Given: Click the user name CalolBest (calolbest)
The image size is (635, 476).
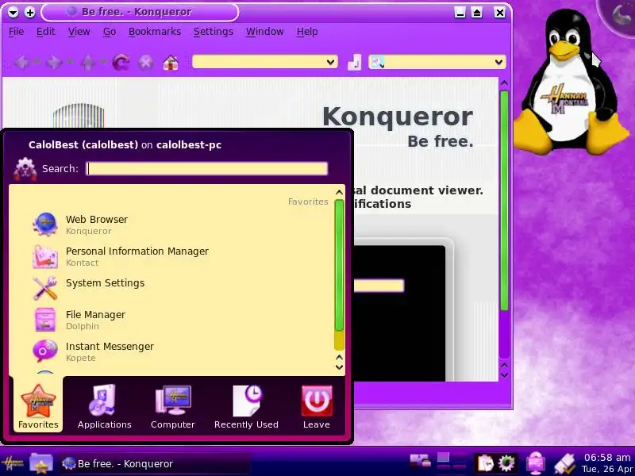Looking at the screenshot, I should (x=83, y=145).
